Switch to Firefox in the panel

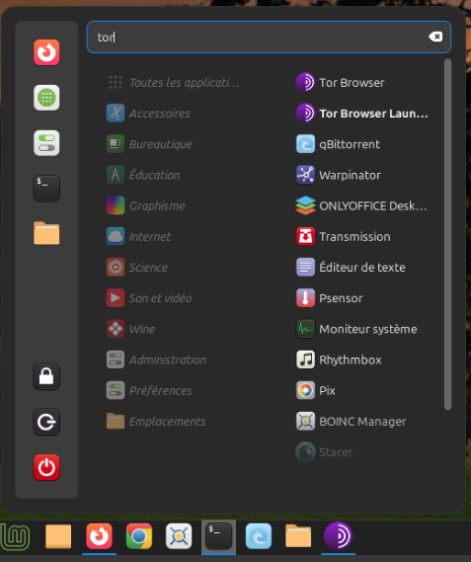coord(100,536)
